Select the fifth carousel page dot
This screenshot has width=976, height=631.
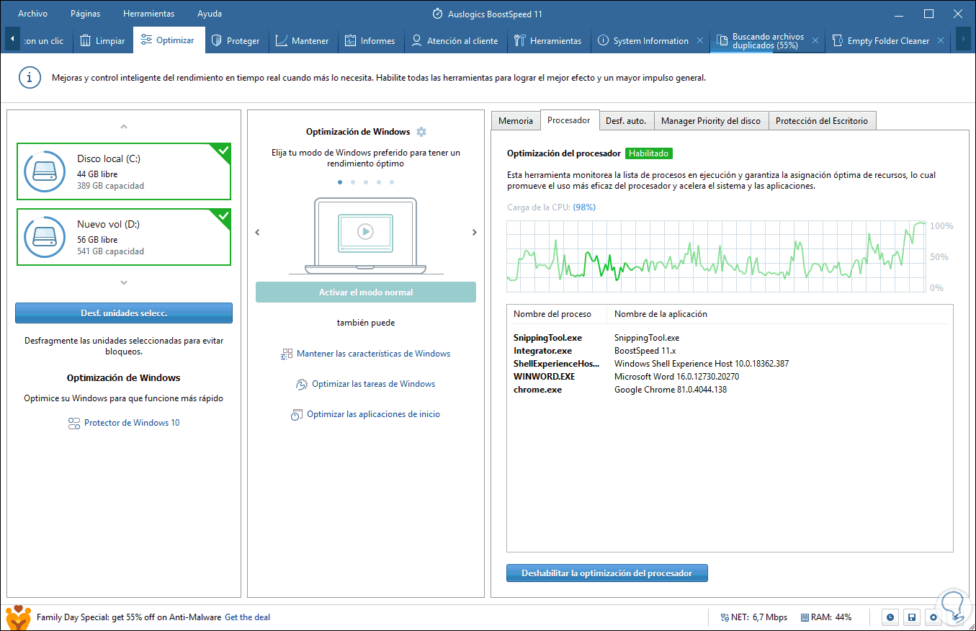click(392, 182)
